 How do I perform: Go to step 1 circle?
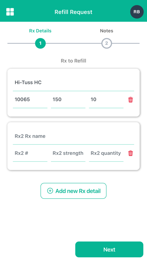[40, 43]
